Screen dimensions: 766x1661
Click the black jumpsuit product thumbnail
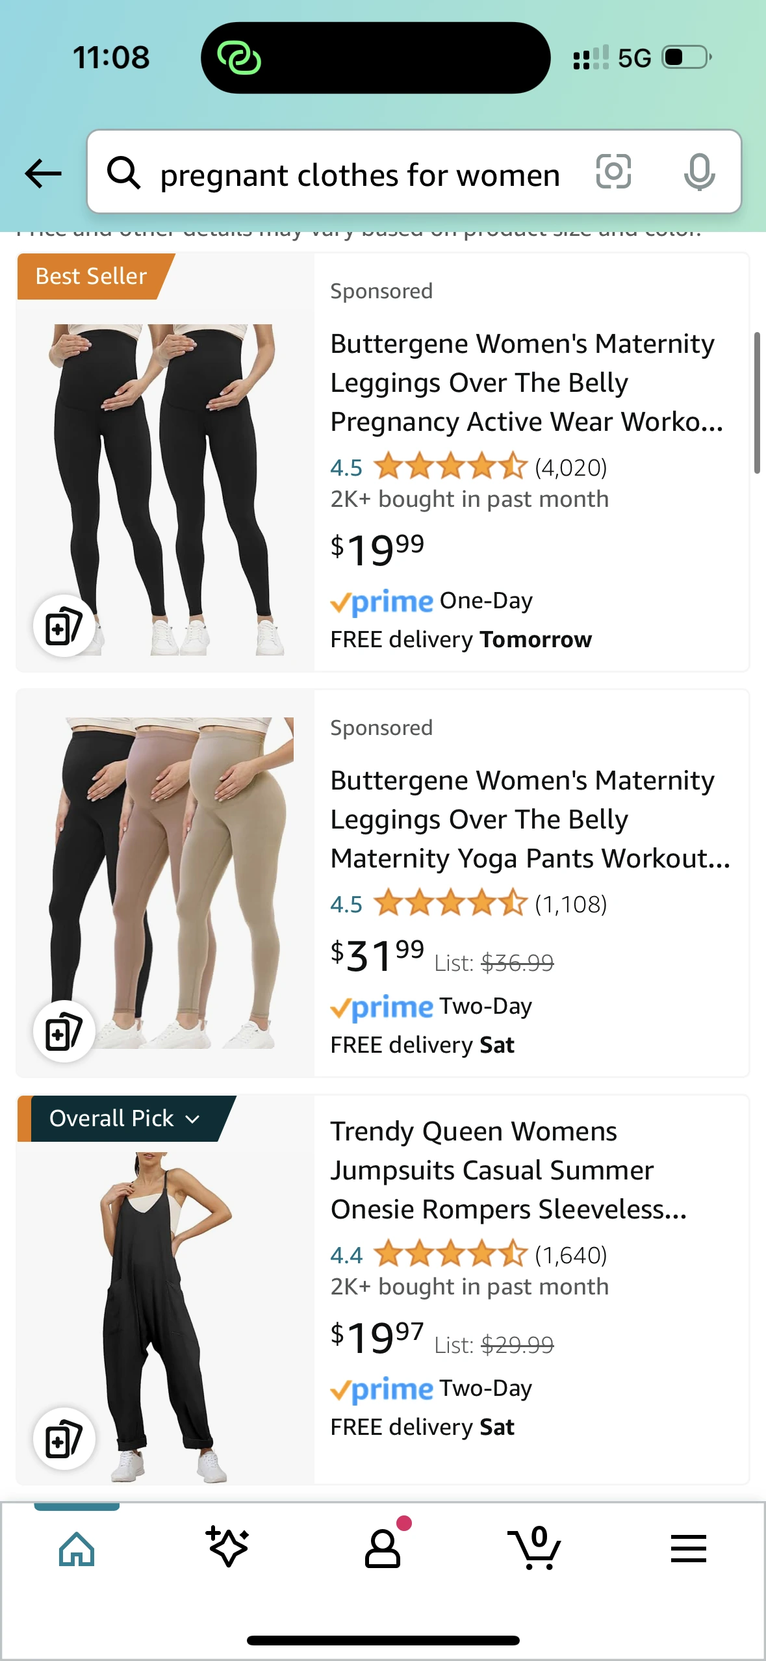[165, 1317]
